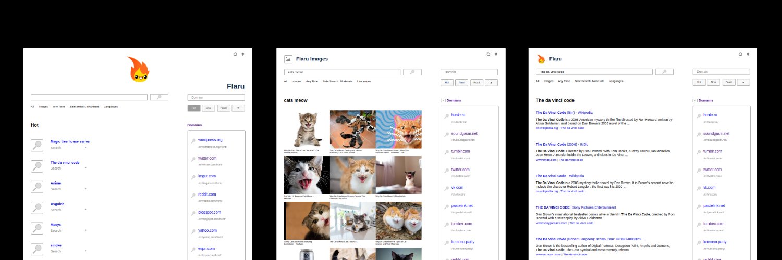Toggle the Hot filter button on the da vinci code page
The height and width of the screenshot is (260, 782).
(699, 82)
